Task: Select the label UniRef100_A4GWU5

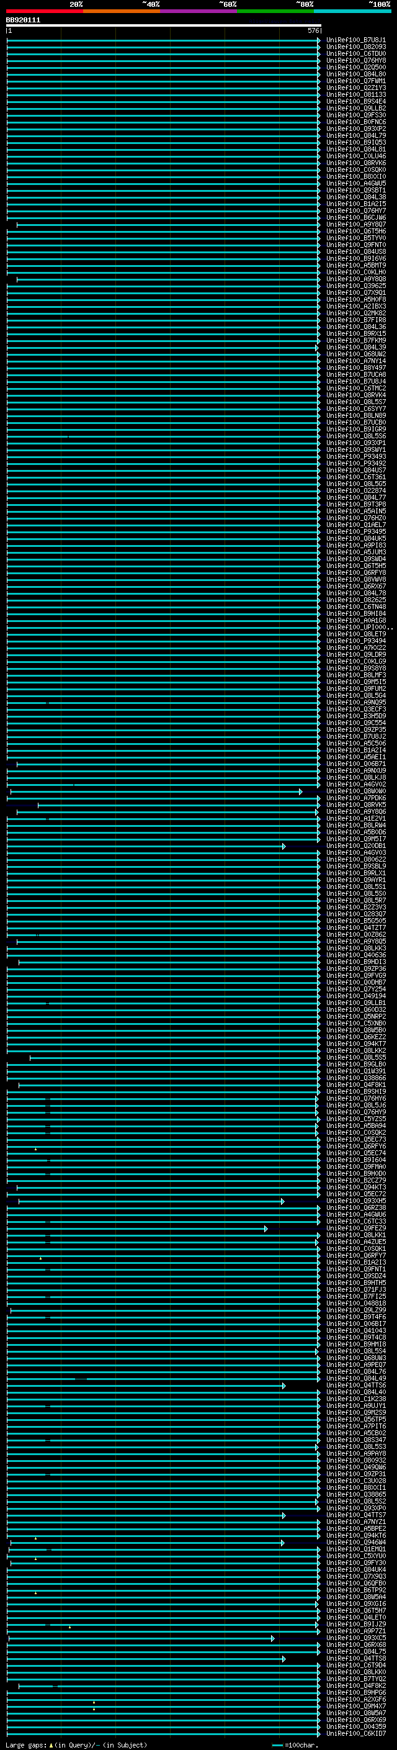Action: pyautogui.click(x=356, y=183)
